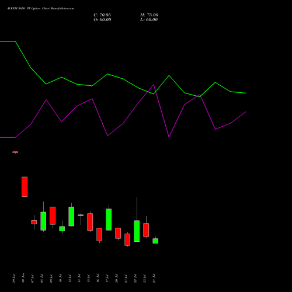
Task: Click the 24 Jul date label
Action: pyautogui.click(x=154, y=279)
